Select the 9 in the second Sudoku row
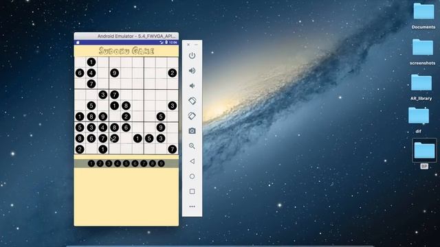Viewport: 440px width, 247px height. tap(114, 73)
